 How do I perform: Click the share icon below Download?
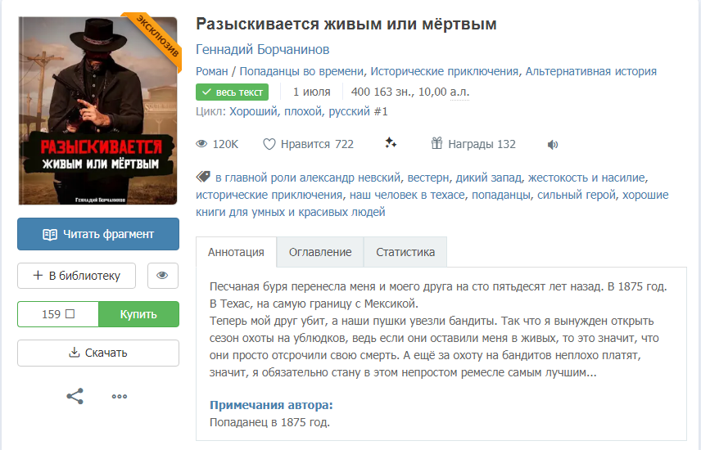click(75, 396)
